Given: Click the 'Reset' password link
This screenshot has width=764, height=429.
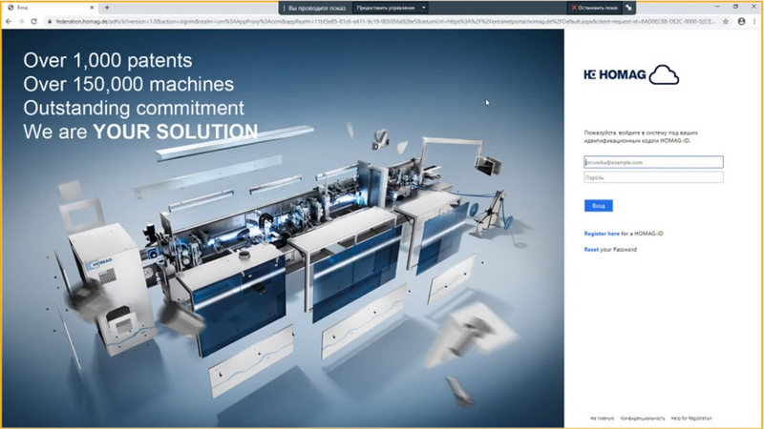Looking at the screenshot, I should click(591, 250).
